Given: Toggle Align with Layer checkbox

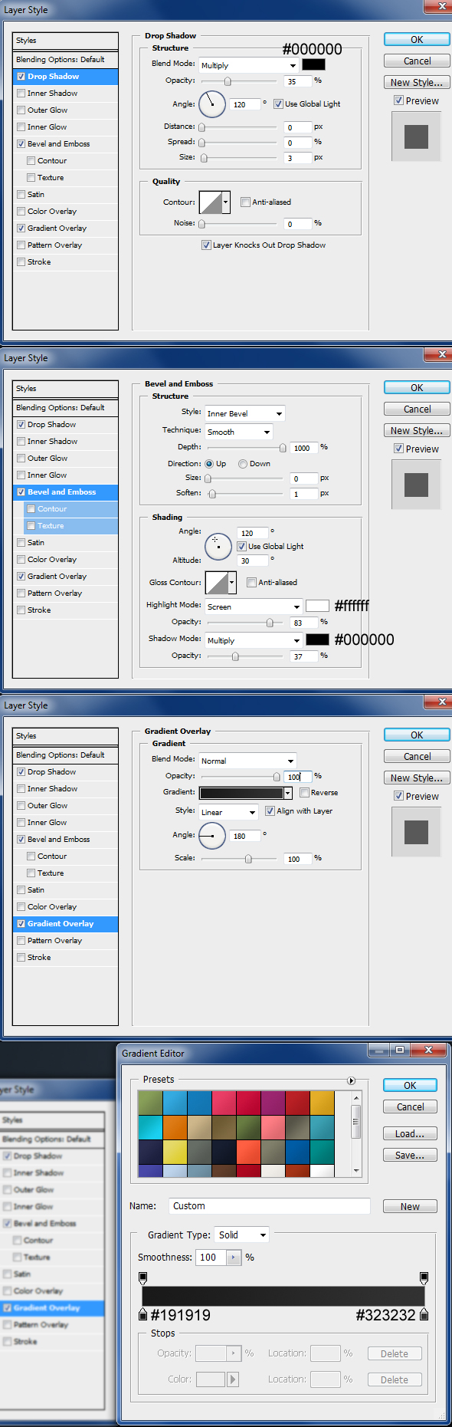Looking at the screenshot, I should click(270, 811).
